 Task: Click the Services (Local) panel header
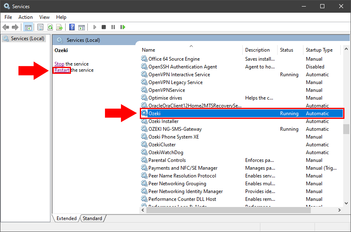[83, 40]
